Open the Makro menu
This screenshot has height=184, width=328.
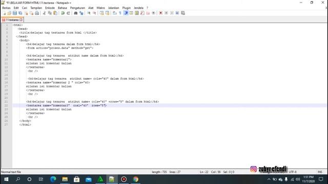tap(100, 8)
